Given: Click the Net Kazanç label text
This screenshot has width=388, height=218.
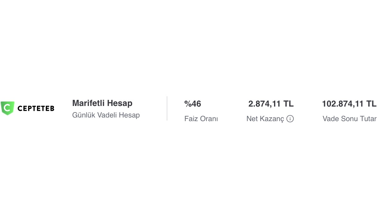Looking at the screenshot, I should (265, 119).
